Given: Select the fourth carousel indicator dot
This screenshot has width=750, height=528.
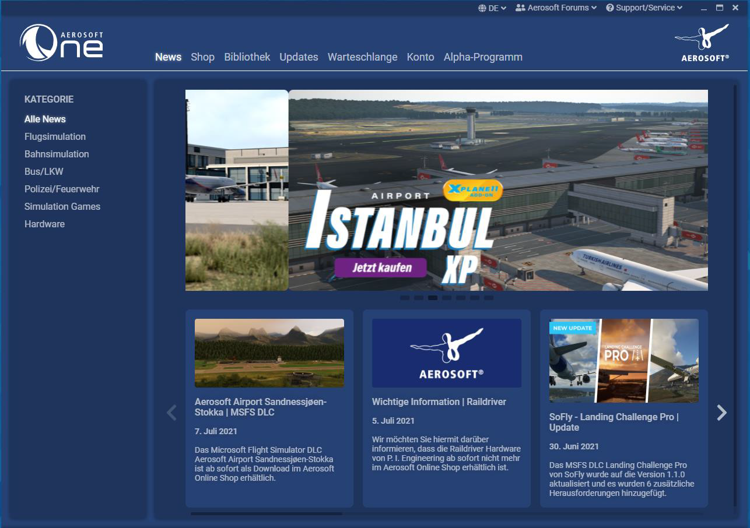Looking at the screenshot, I should [x=447, y=298].
